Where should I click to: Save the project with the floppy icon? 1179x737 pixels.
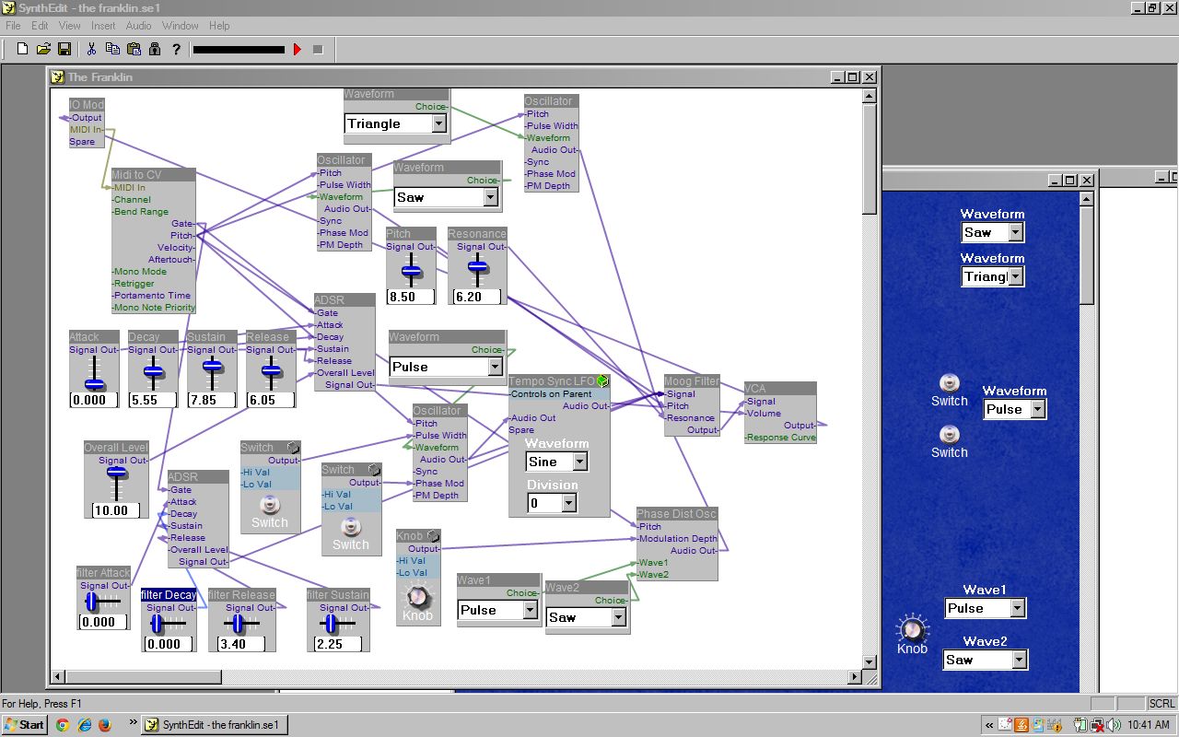coord(64,49)
